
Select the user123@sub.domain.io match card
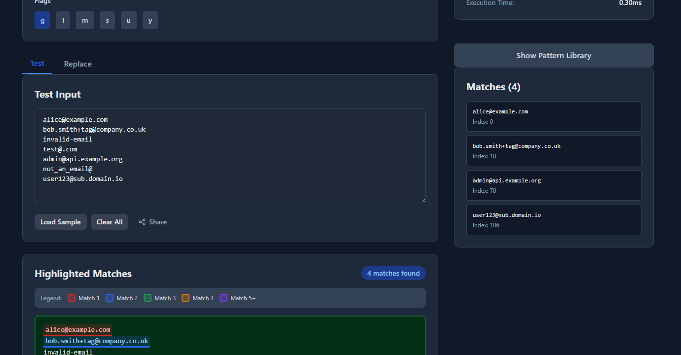[554, 220]
